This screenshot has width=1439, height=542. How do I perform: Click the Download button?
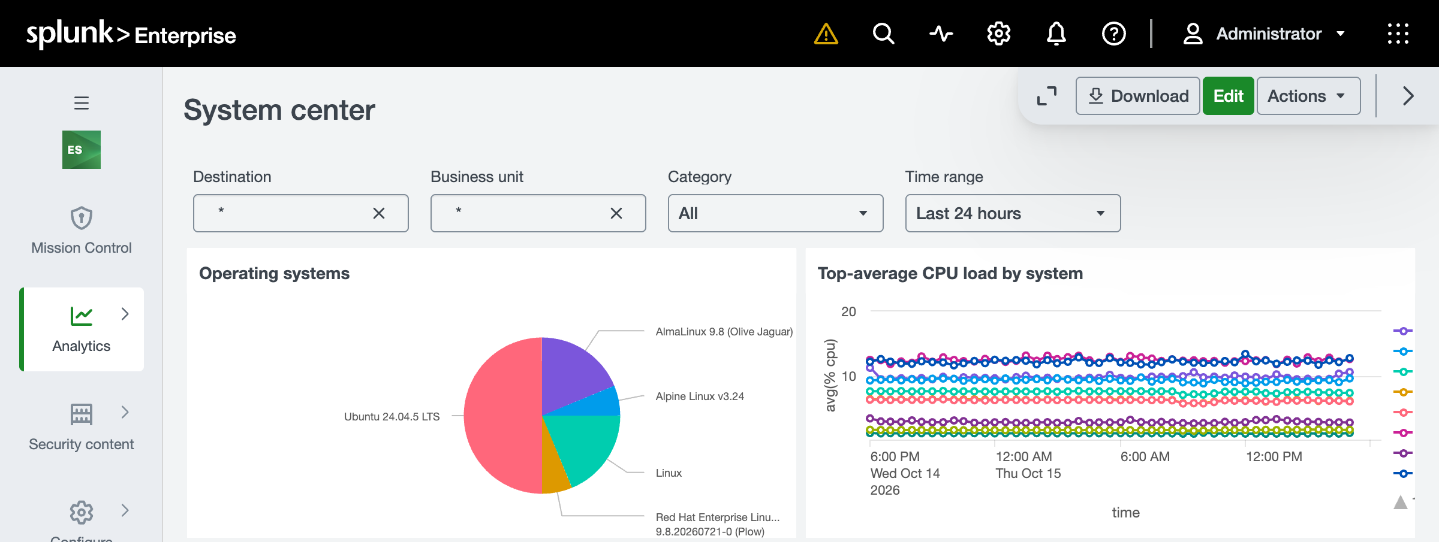coord(1137,96)
